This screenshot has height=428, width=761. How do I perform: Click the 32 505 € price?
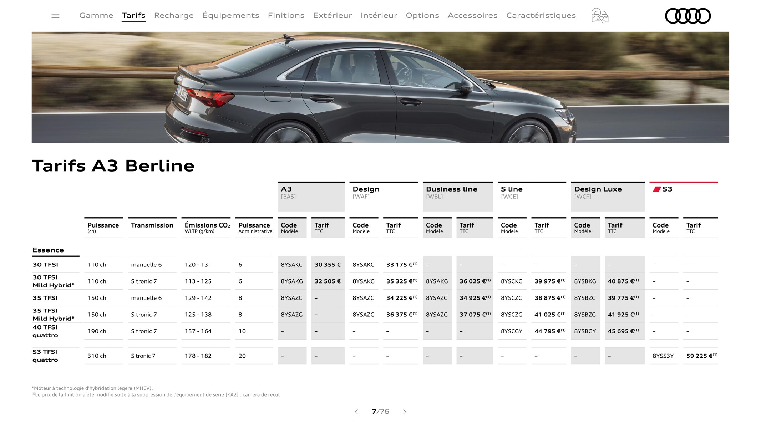pyautogui.click(x=328, y=281)
